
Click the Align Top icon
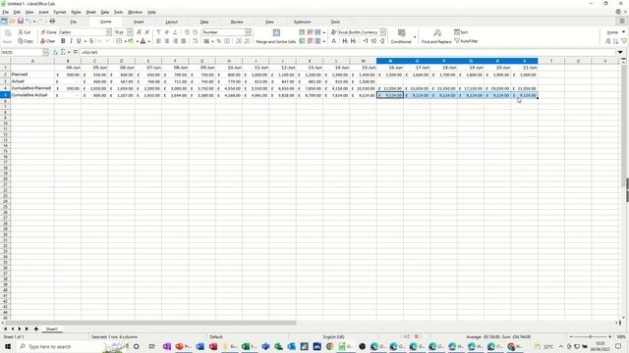coord(158,32)
